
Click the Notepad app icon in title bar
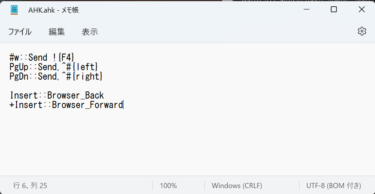[14, 10]
